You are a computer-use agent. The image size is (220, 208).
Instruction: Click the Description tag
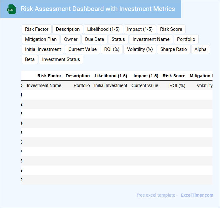68,29
